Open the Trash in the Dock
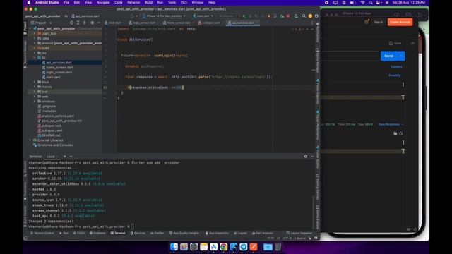This screenshot has height=254, width=452. coord(278,247)
